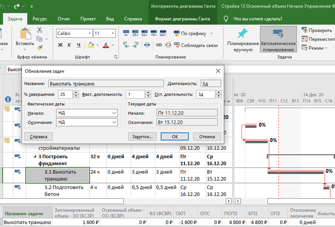Open the 'Задача' ribbon tab

tap(15, 19)
